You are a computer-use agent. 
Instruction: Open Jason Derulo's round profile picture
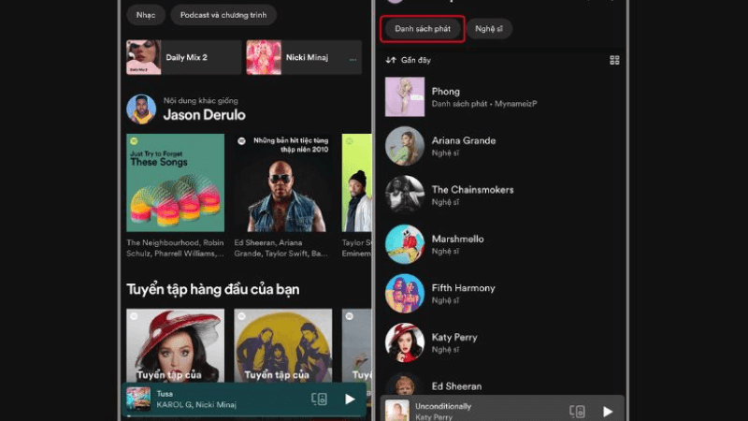tap(141, 109)
